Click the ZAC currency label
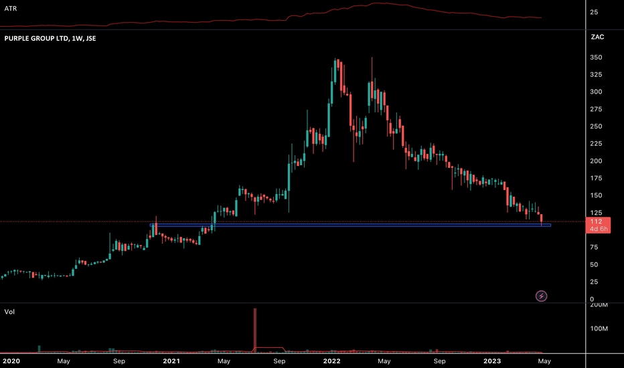This screenshot has height=368, width=624. 597,37
